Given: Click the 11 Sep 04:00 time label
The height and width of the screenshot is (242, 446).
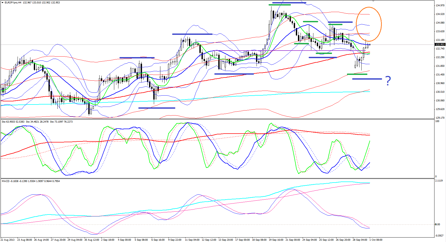Looking at the screenshot, I should pyautogui.click(x=192, y=240).
